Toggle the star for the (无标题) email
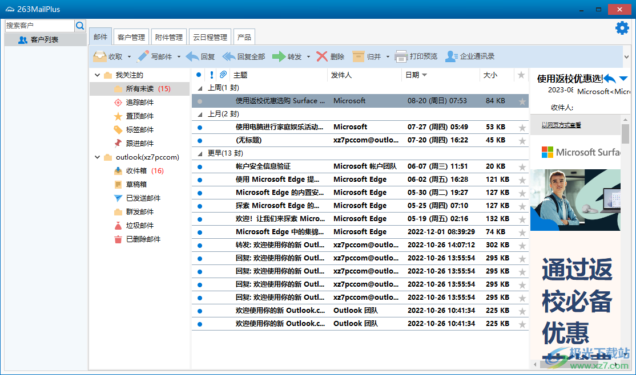The height and width of the screenshot is (375, 636). pos(521,141)
